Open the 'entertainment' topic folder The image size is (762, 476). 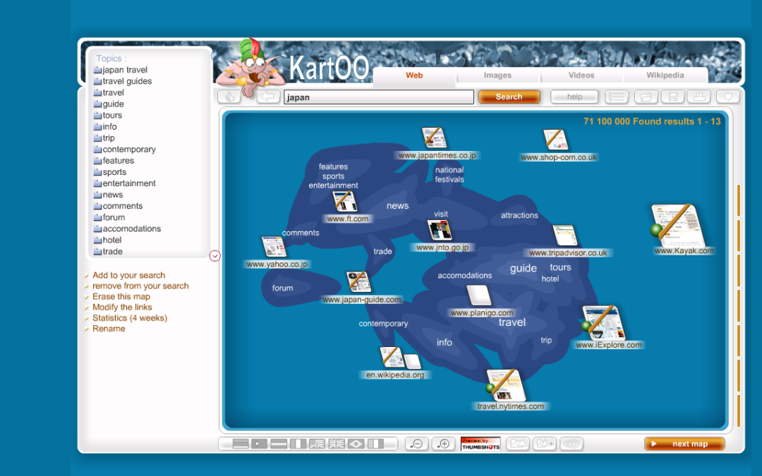pyautogui.click(x=124, y=183)
